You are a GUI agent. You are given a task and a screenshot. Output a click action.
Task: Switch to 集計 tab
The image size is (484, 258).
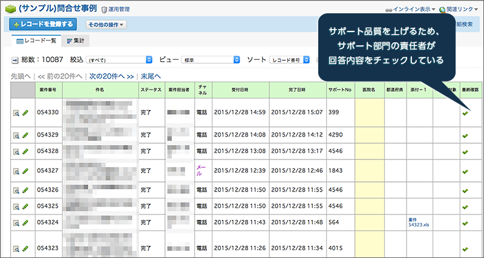point(76,41)
